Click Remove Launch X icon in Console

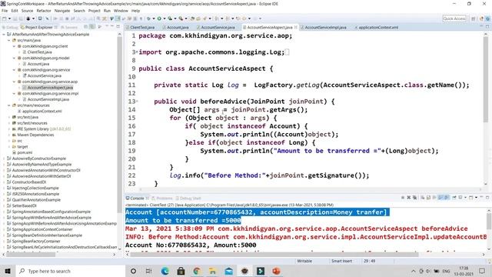click(x=408, y=198)
